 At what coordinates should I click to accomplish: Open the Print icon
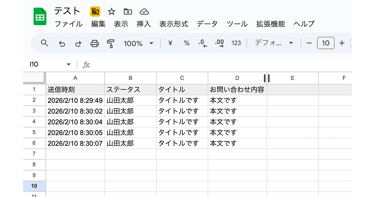point(94,43)
